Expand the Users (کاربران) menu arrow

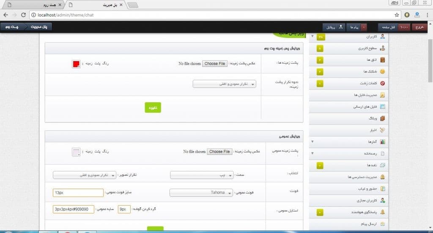click(312, 36)
